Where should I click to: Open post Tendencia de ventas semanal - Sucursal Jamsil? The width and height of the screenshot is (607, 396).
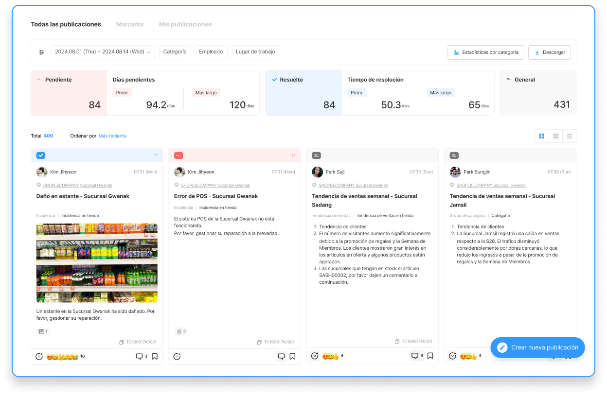coord(502,201)
